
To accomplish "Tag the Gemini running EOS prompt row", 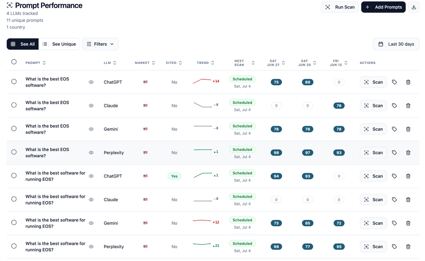I will point(394,223).
